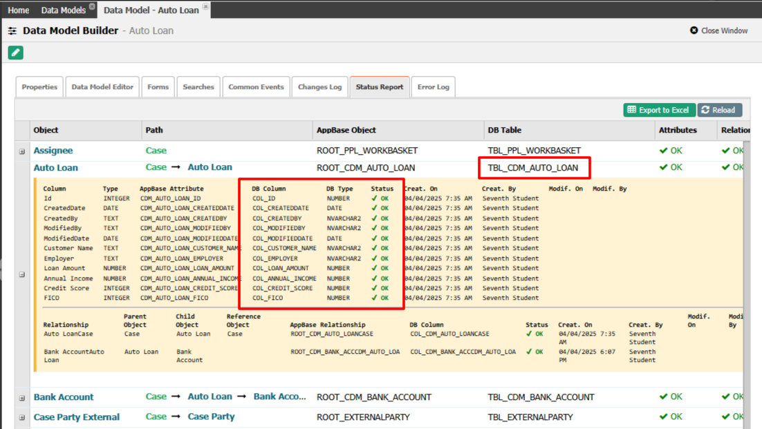Click the Data Model Builder settings sliders icon
The width and height of the screenshot is (762, 429).
(12, 30)
